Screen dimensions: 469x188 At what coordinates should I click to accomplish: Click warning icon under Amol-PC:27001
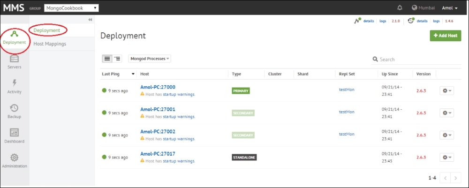(x=143, y=116)
